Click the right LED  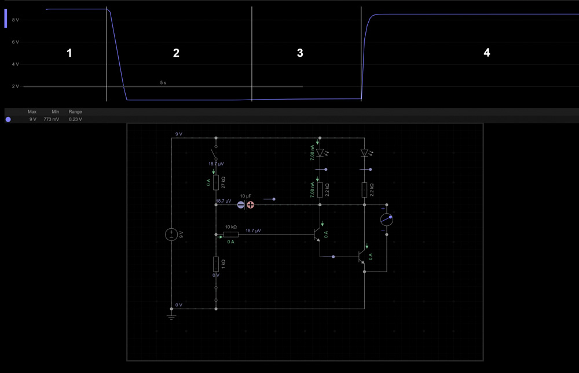coord(364,153)
